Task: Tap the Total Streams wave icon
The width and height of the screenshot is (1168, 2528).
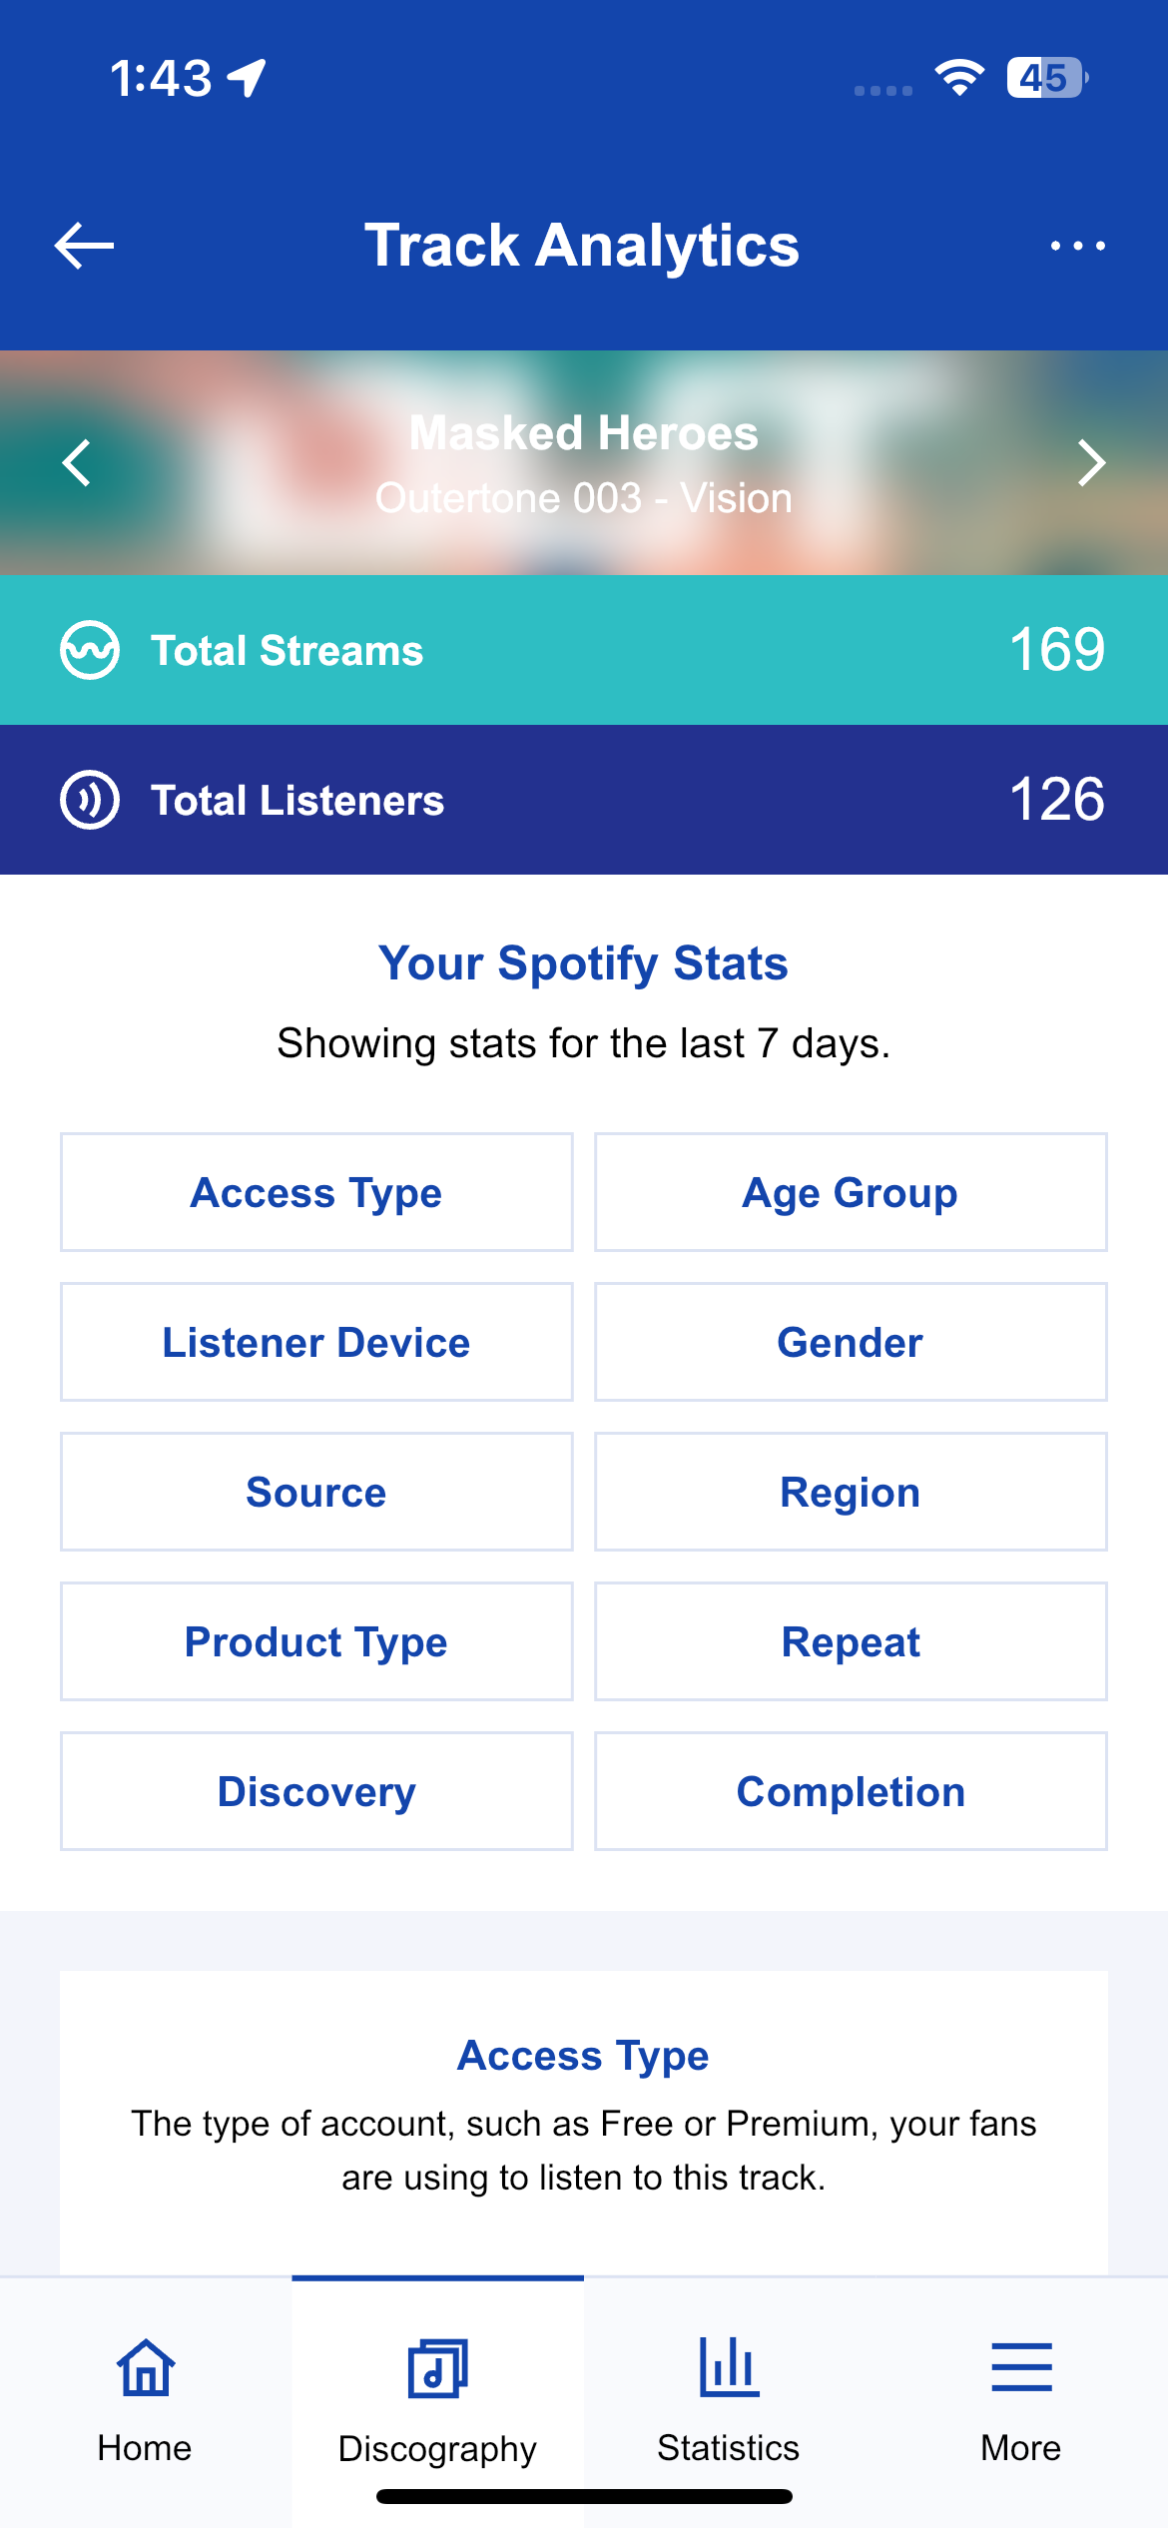Action: click(90, 650)
